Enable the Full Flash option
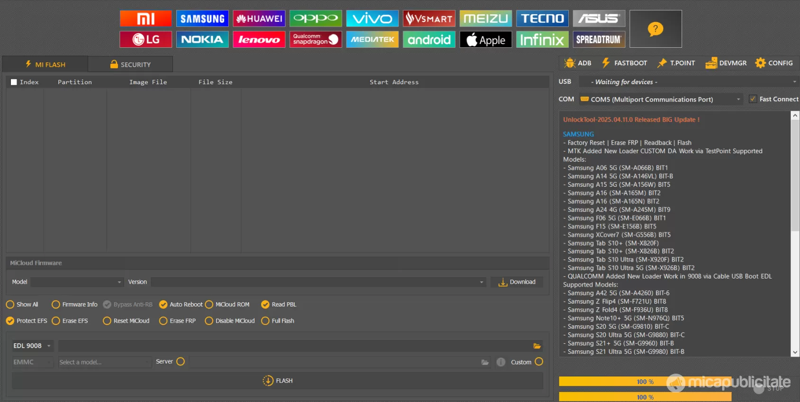This screenshot has height=402, width=800. click(x=265, y=321)
